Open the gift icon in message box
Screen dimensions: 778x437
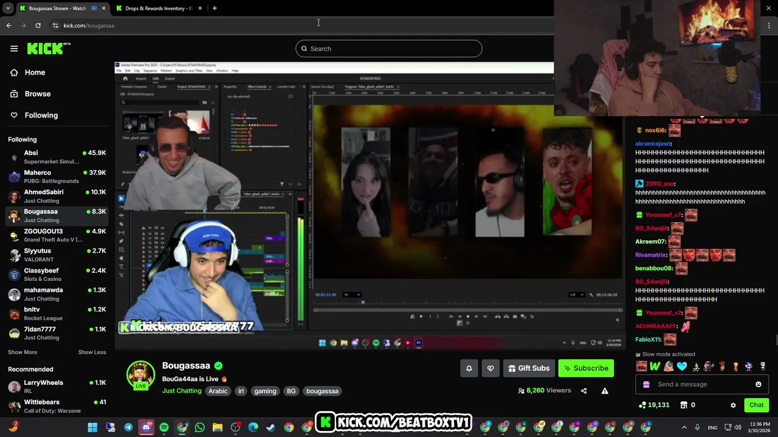pyautogui.click(x=646, y=384)
